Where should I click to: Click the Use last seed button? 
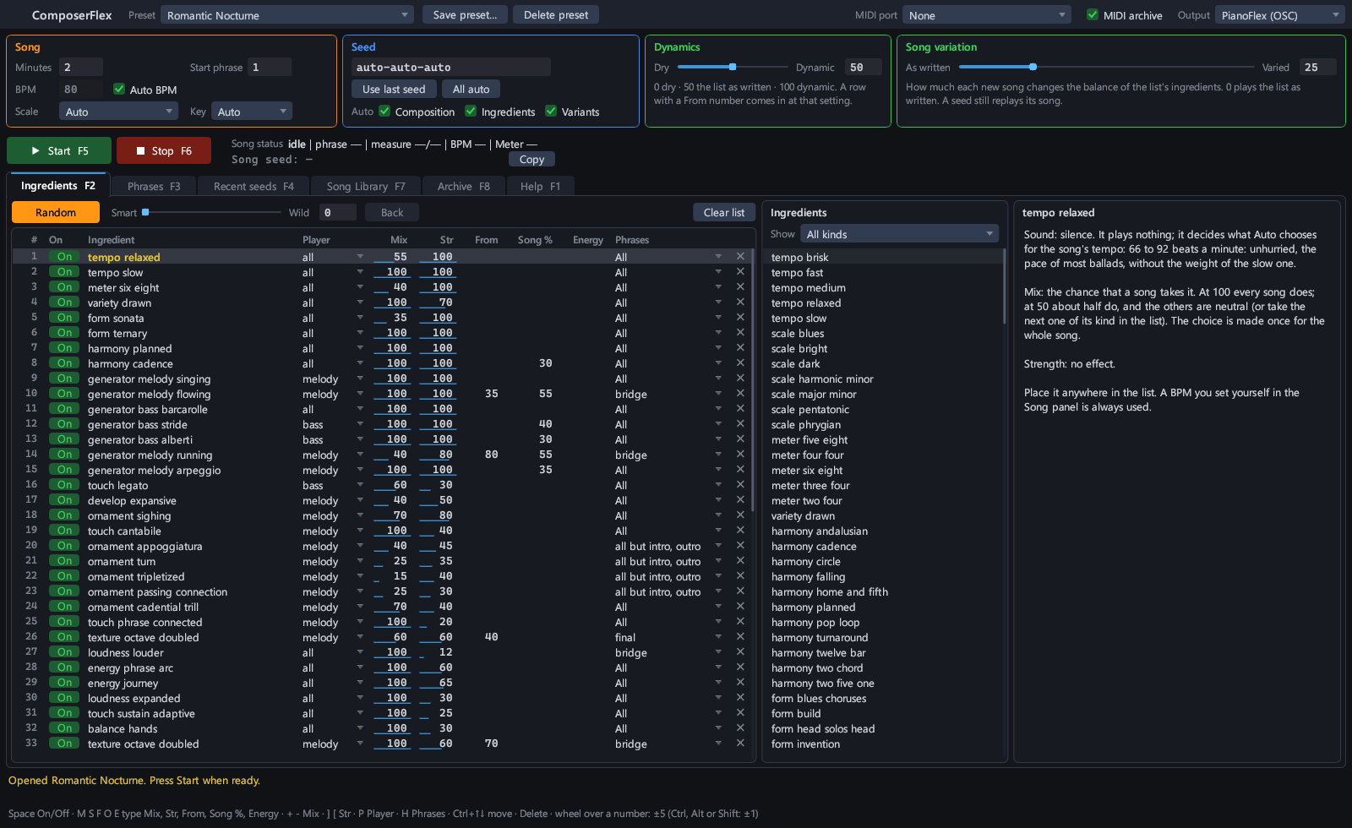click(394, 90)
